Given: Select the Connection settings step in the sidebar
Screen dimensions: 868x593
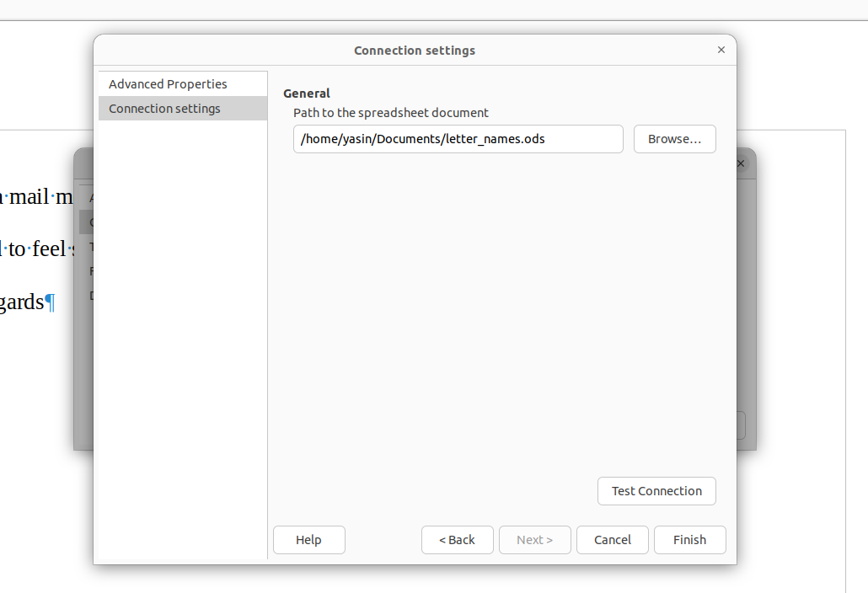Looking at the screenshot, I should point(164,109).
